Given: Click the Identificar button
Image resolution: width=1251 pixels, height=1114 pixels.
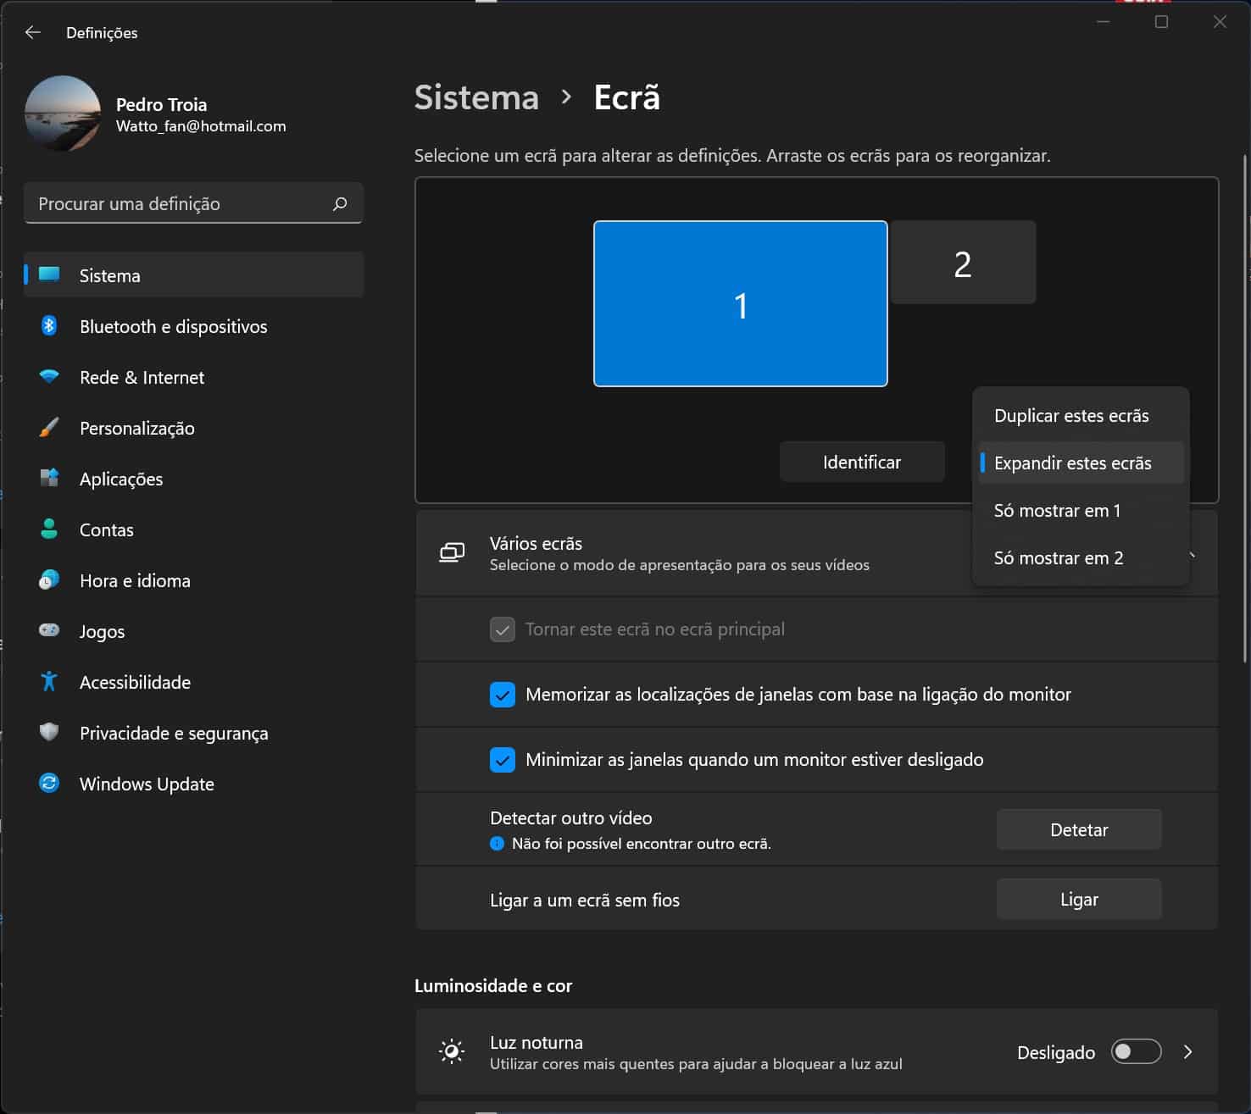Looking at the screenshot, I should pos(861,463).
